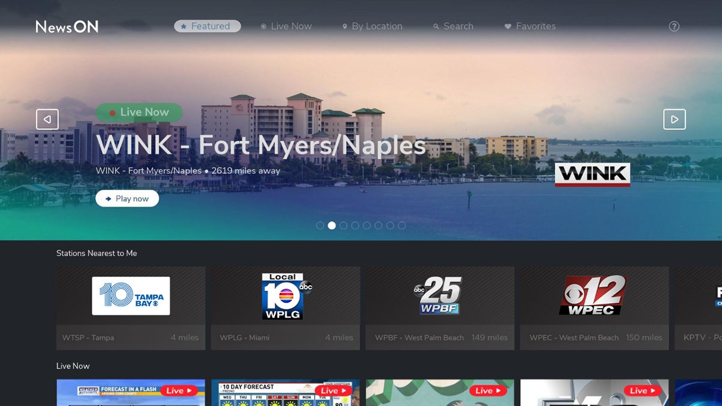Select the first carousel pagination dot
Screen dimensions: 722x406
[320, 226]
